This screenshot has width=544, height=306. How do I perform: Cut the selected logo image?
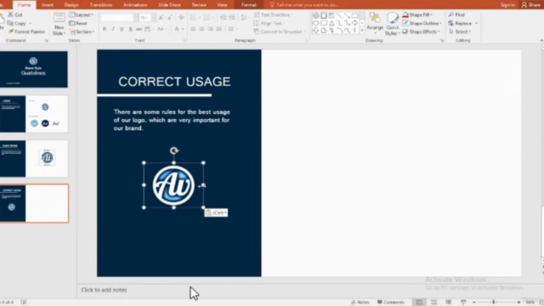tap(15, 14)
